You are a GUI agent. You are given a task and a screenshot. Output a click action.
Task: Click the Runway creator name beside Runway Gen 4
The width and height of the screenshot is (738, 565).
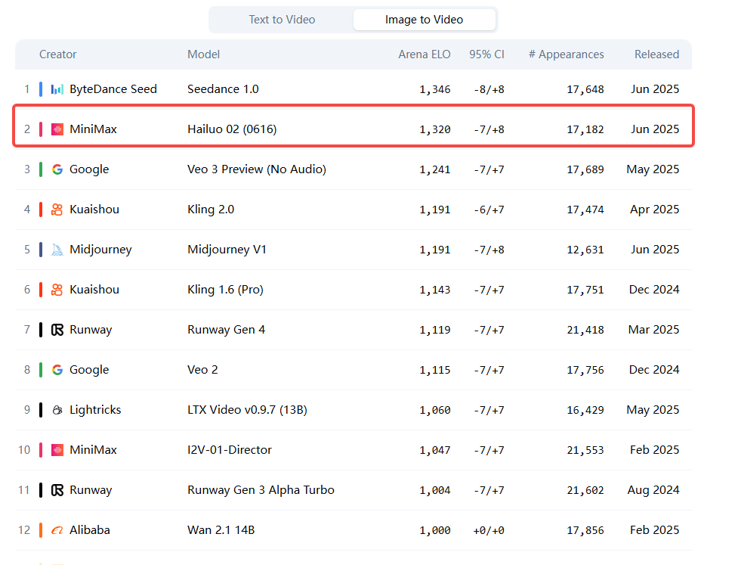[91, 329]
